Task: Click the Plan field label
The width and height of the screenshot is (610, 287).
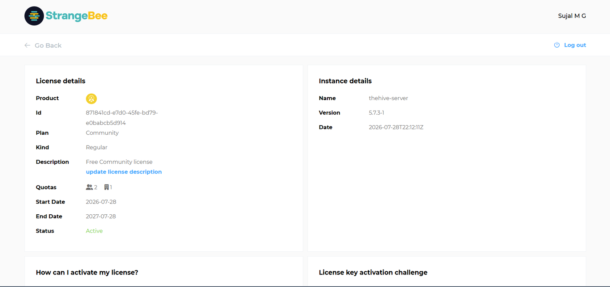Action: 42,133
